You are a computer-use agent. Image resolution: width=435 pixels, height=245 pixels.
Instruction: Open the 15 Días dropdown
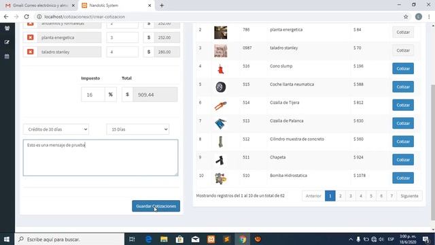click(x=137, y=129)
